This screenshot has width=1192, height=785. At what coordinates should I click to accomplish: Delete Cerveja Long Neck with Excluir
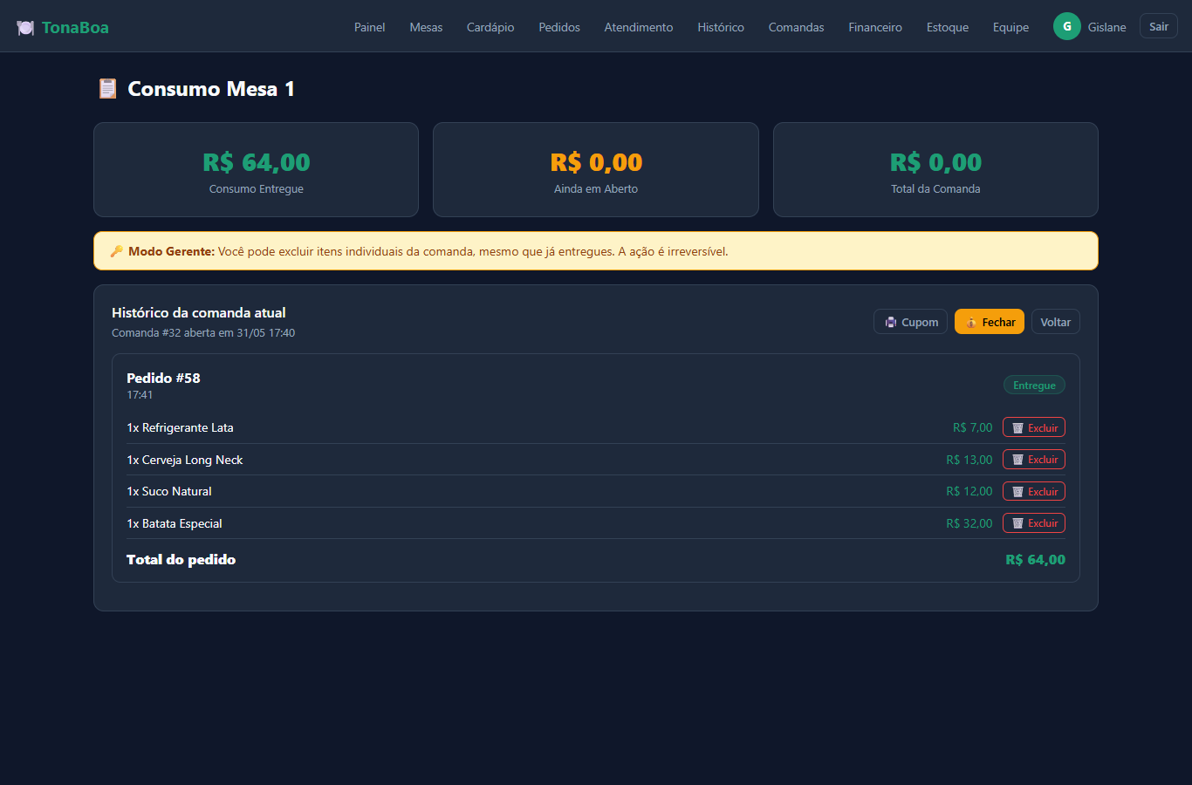pos(1034,460)
